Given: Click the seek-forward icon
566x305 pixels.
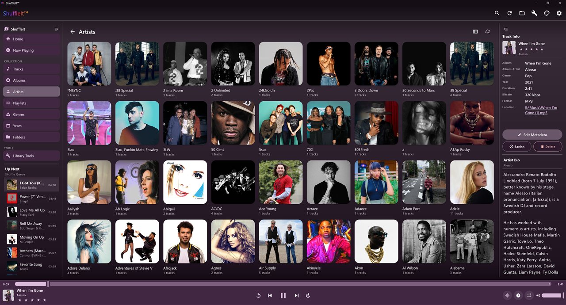Looking at the screenshot, I should tap(308, 295).
